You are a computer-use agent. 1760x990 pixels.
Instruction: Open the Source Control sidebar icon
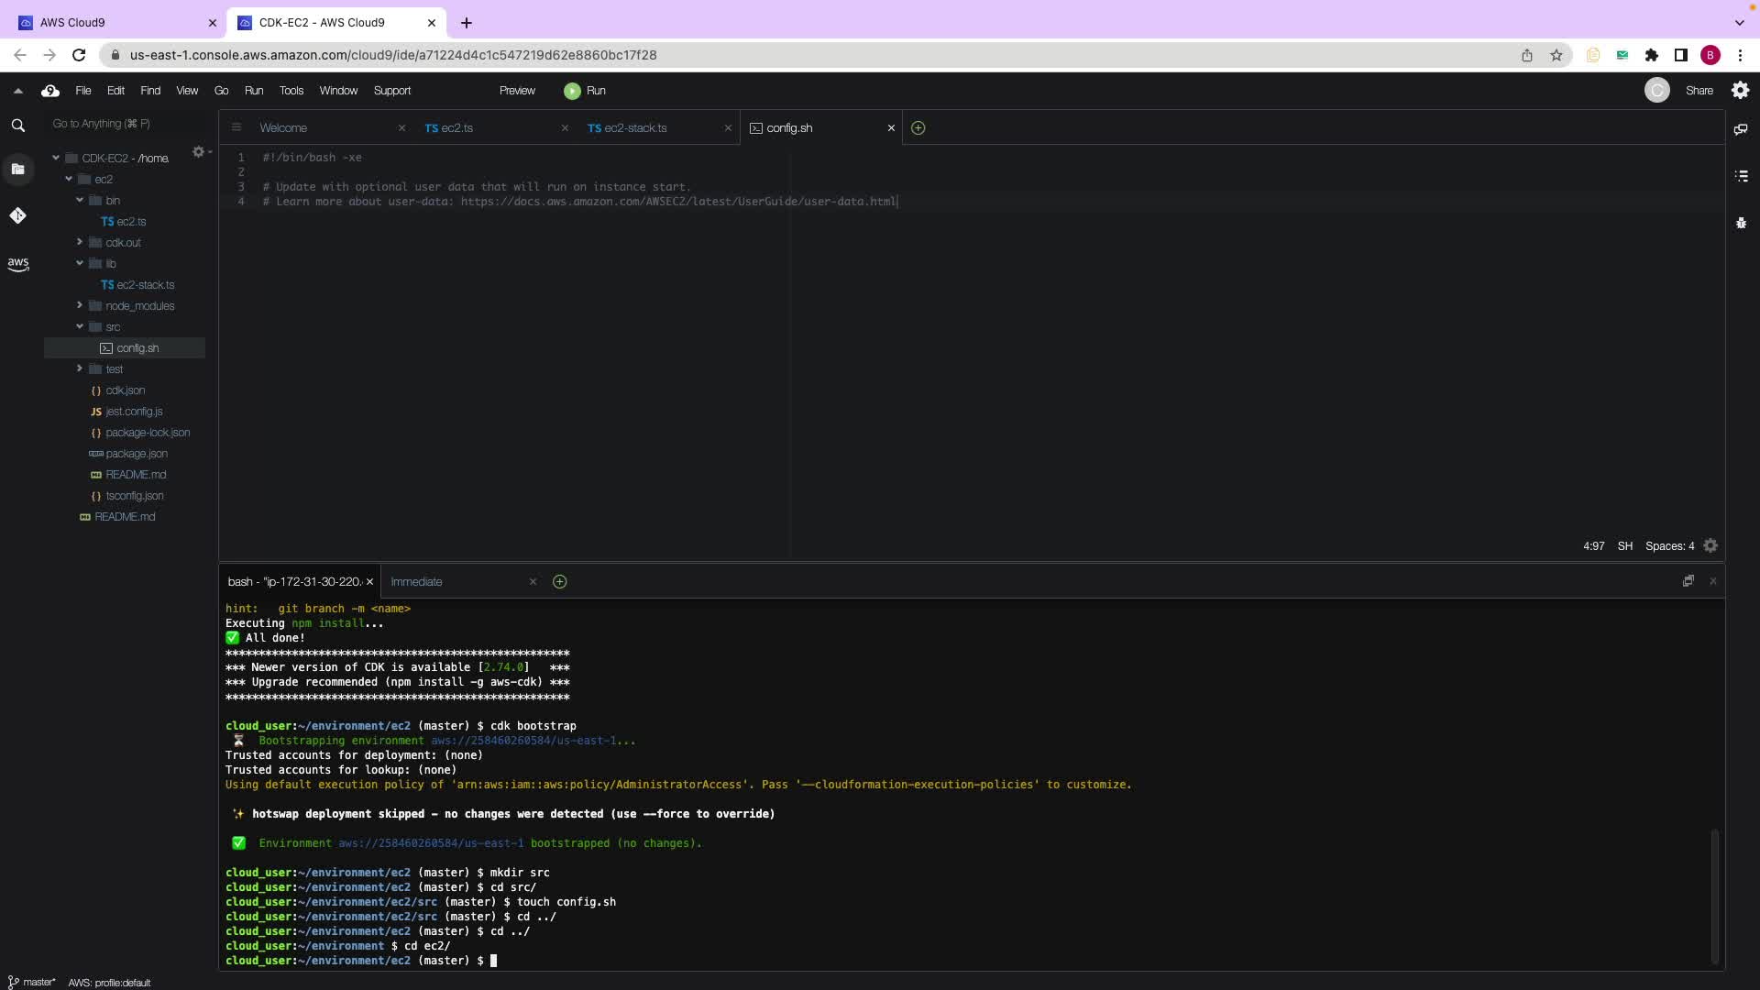coord(17,215)
